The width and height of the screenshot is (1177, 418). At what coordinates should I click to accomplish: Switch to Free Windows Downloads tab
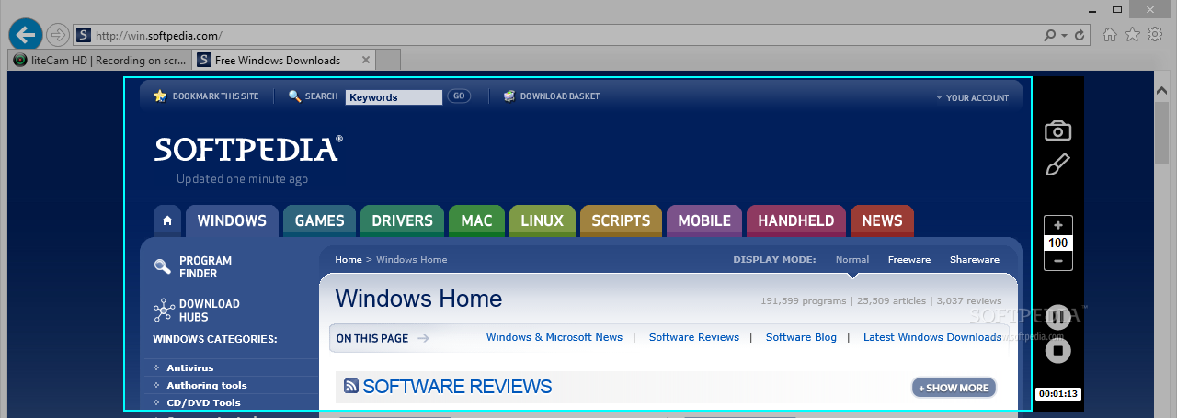point(276,60)
